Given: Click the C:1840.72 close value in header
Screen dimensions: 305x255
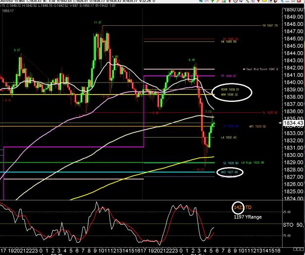Looking at the screenshot, I should (13, 6).
